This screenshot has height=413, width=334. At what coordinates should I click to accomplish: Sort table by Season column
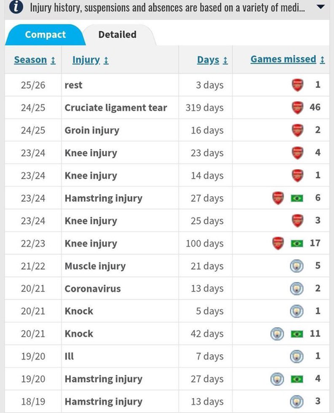(35, 60)
